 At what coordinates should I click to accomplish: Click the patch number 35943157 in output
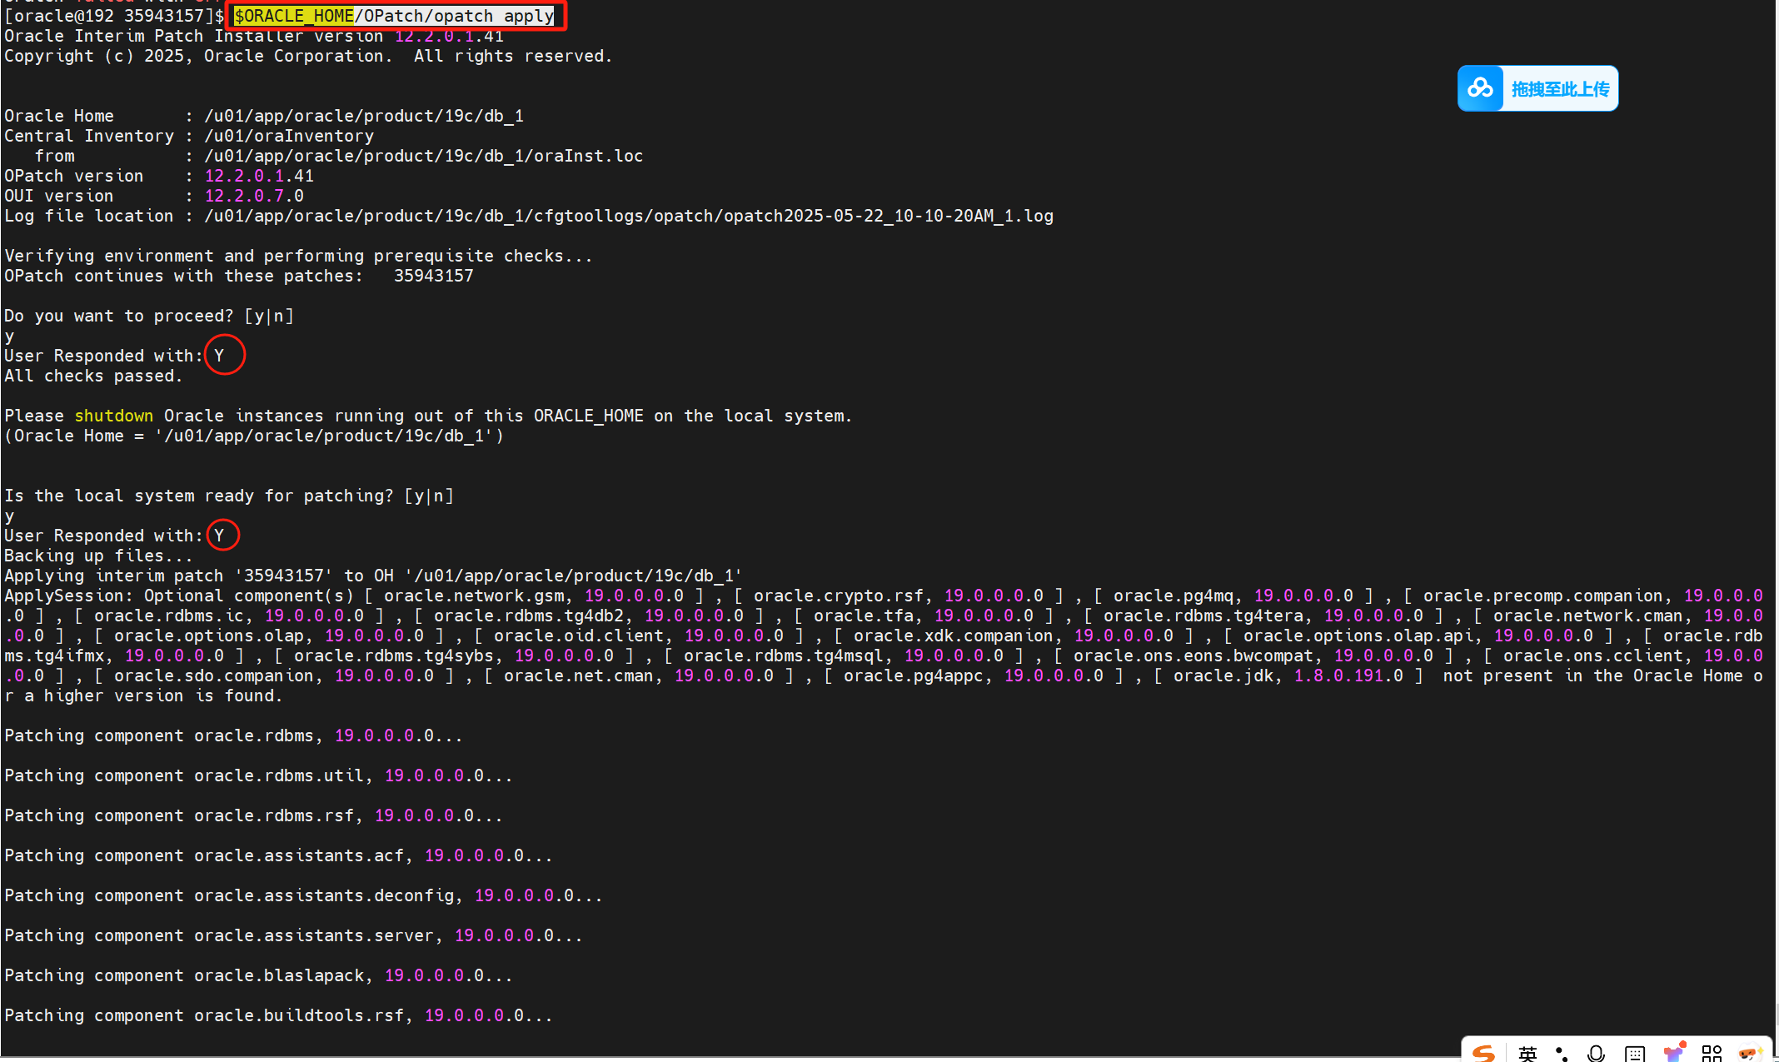(433, 276)
